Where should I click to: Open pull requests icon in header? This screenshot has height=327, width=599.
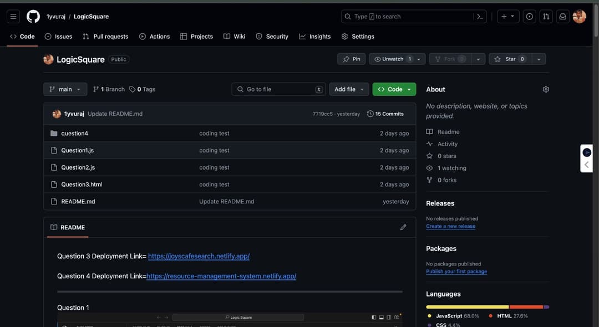(x=546, y=17)
